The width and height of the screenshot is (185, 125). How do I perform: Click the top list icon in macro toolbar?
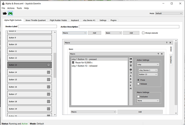(131, 59)
